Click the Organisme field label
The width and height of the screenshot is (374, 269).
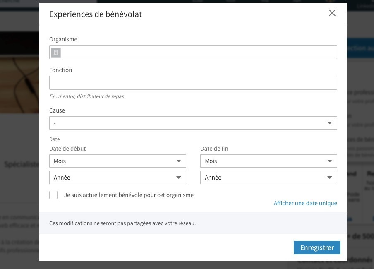(63, 39)
